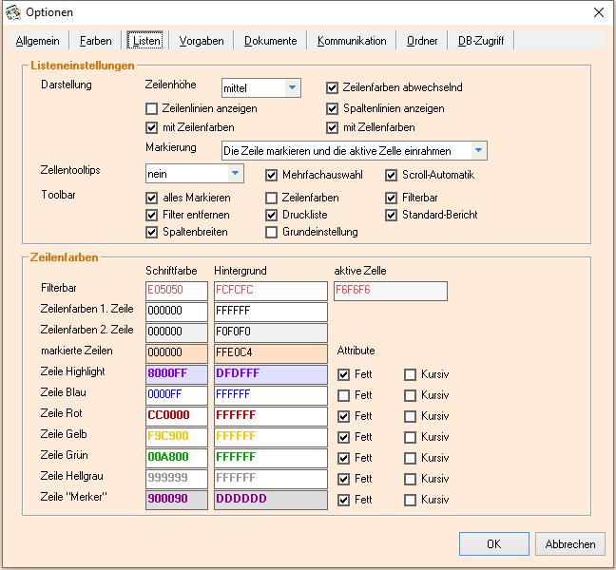The image size is (616, 570).
Task: Click markierte Zeilen Hintergrund field FFE0C4
Action: pyautogui.click(x=270, y=353)
